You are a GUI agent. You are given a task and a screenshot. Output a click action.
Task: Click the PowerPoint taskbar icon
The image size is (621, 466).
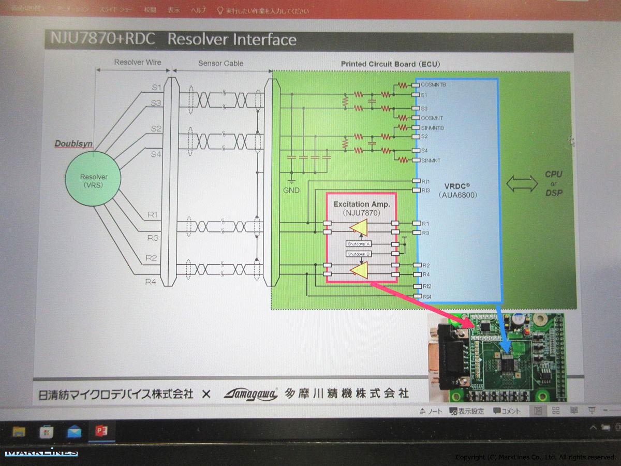(x=101, y=431)
